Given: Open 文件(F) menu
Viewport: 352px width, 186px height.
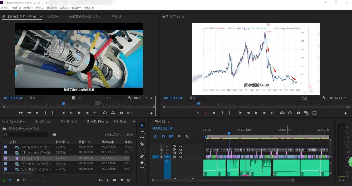Looking at the screenshot, I should tap(5, 8).
